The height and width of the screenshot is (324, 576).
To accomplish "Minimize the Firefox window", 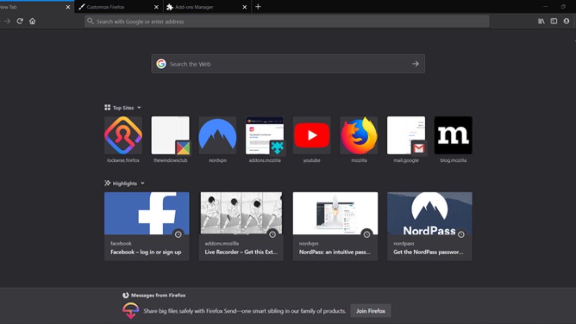I will tap(545, 7).
